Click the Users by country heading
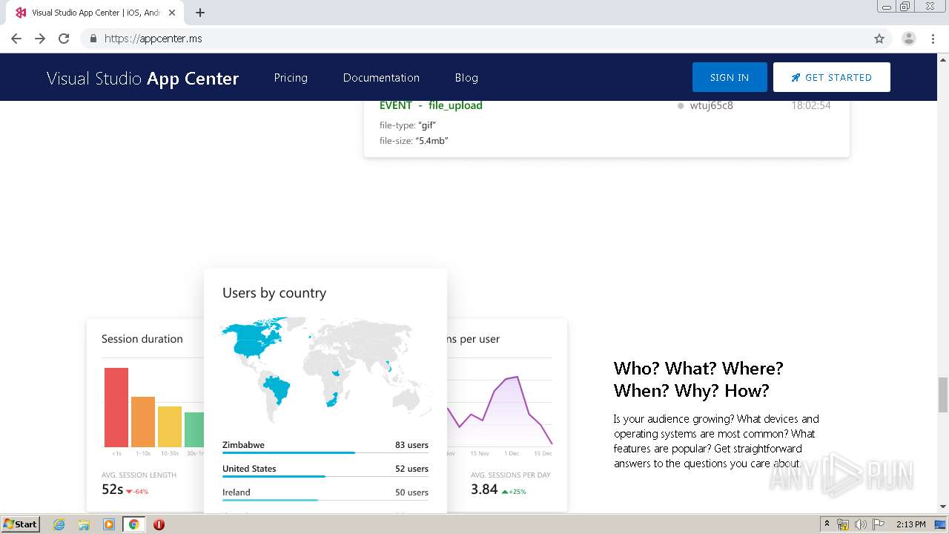The image size is (949, 534). coord(274,293)
